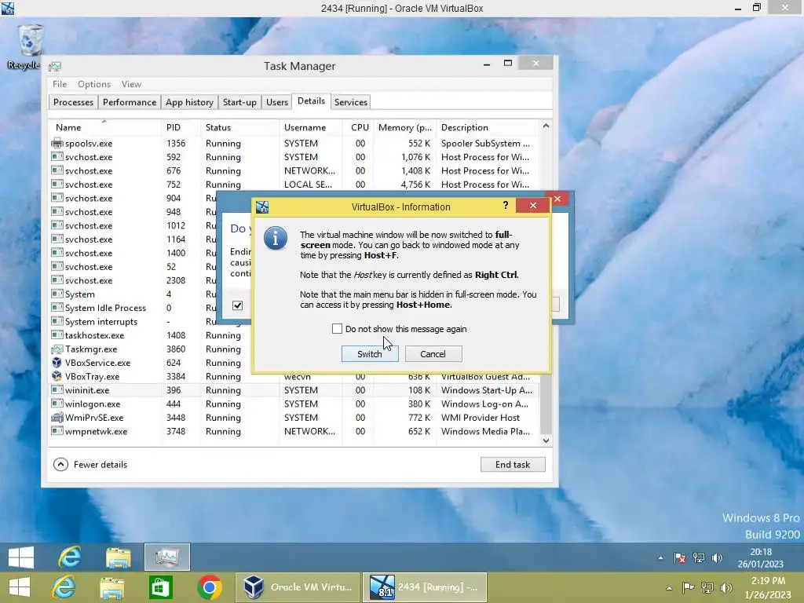Click the help question mark in VirtualBox dialog

point(506,206)
